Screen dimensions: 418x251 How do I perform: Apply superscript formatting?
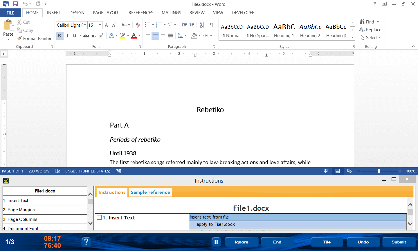101,36
